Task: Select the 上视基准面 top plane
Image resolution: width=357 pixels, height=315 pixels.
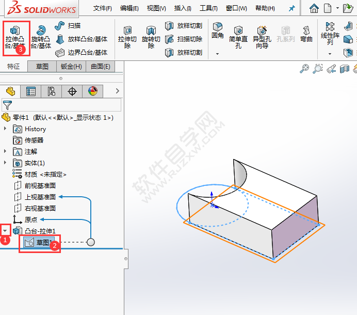Action: coord(35,197)
